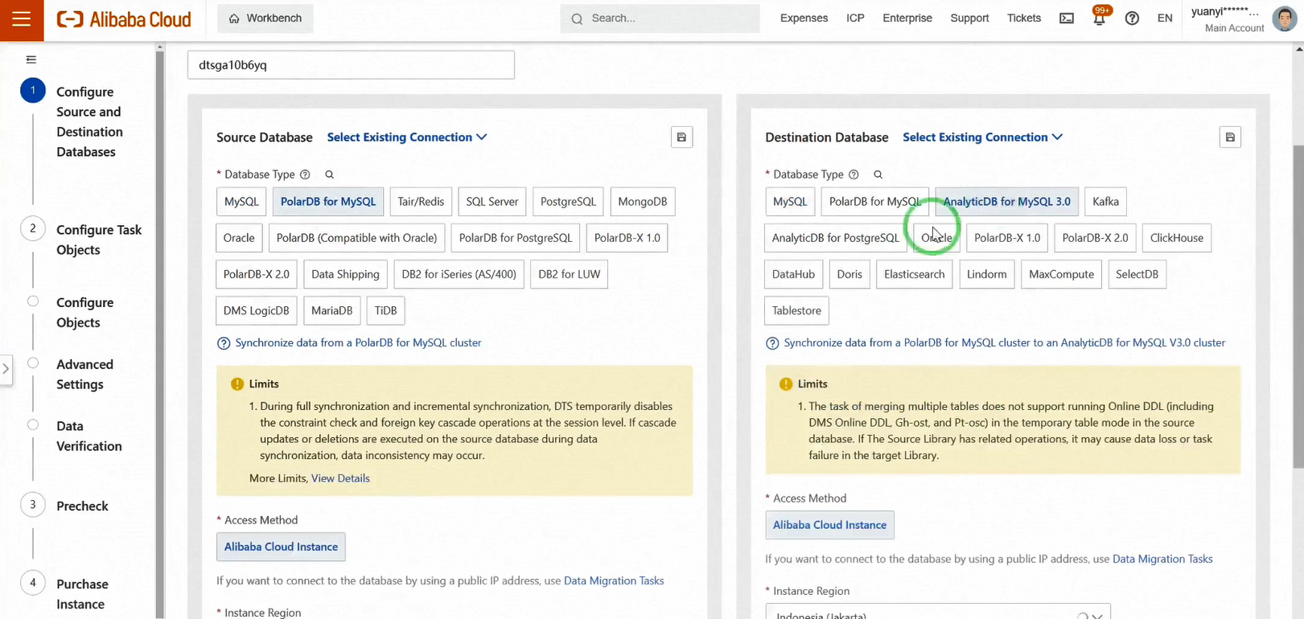Screen dimensions: 1304x619
Task: Open source limits View Details link
Action: click(x=340, y=478)
